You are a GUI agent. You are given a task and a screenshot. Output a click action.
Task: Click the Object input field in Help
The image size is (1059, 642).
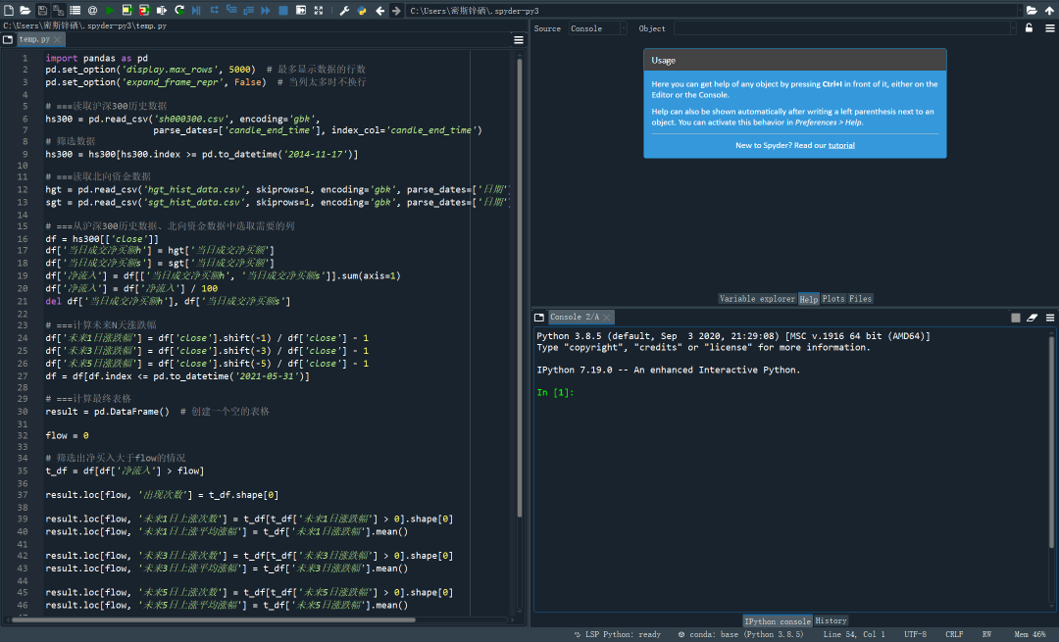[x=843, y=28]
